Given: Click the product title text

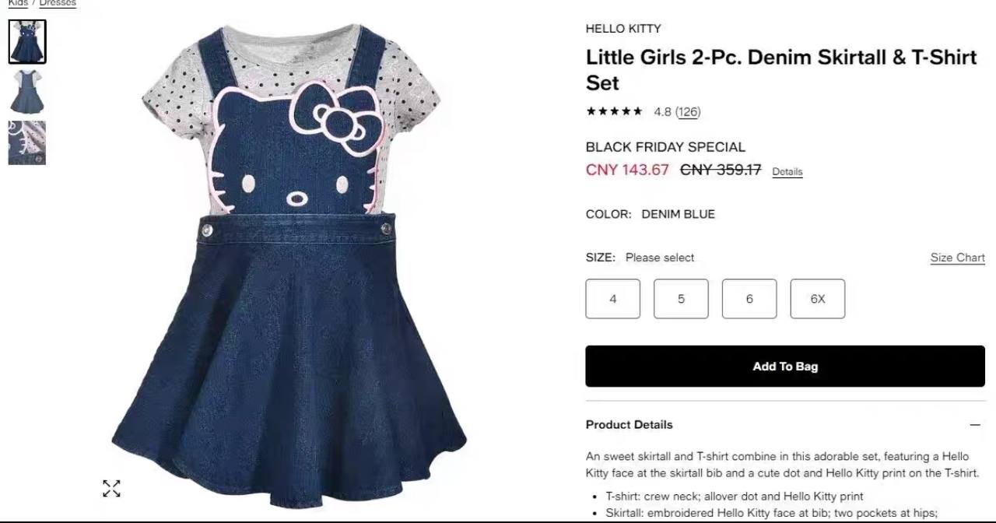Looking at the screenshot, I should (x=781, y=70).
